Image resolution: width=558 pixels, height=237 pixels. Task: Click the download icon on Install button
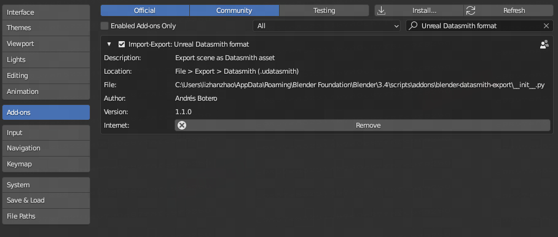[381, 10]
